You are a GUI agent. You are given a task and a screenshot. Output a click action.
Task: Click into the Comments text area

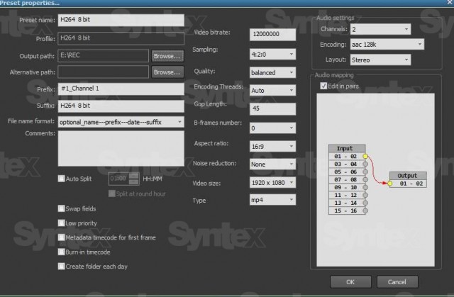(x=121, y=147)
